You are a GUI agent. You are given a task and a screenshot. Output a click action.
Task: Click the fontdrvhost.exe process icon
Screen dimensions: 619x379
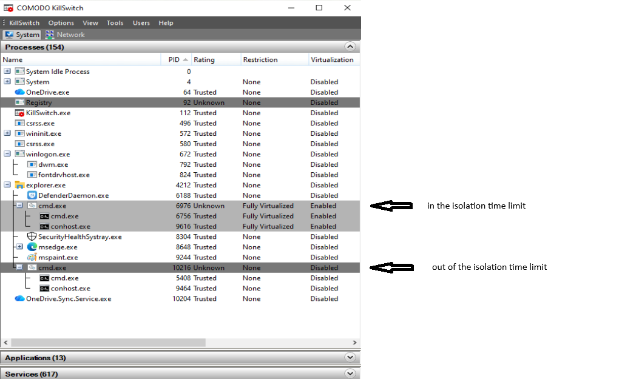coord(32,175)
